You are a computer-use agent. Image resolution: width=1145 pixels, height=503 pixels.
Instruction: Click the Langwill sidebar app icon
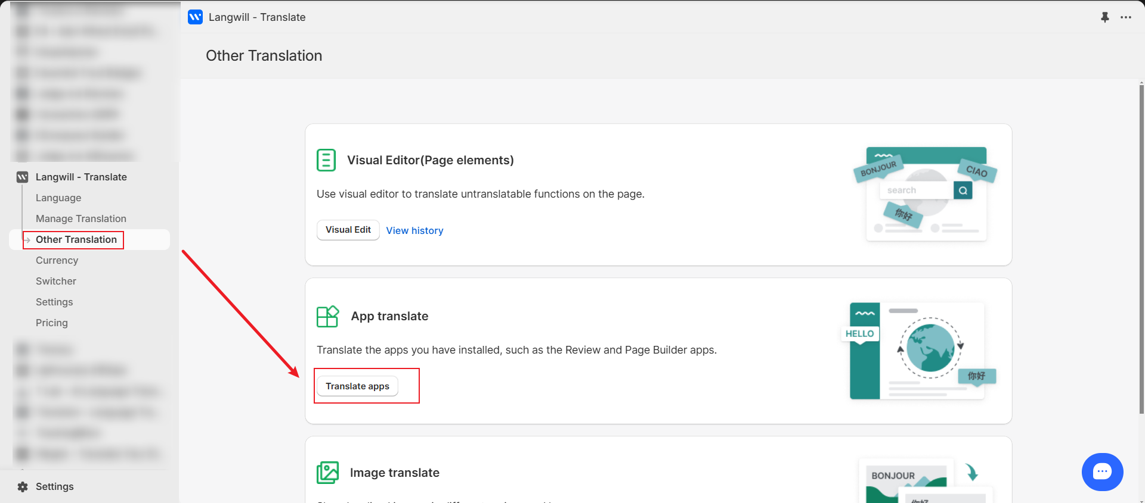23,177
